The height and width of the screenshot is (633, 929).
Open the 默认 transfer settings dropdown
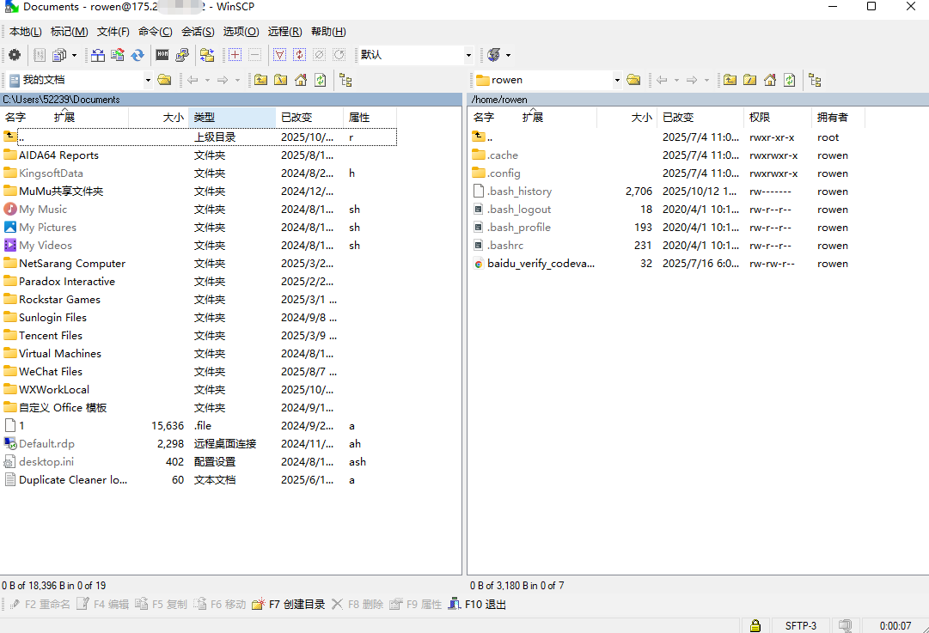pyautogui.click(x=469, y=54)
